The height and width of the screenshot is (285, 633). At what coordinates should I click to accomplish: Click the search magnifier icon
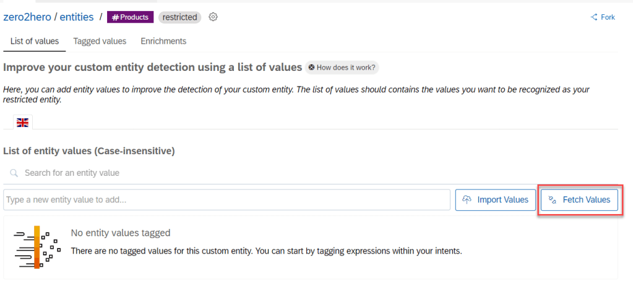[x=14, y=173]
